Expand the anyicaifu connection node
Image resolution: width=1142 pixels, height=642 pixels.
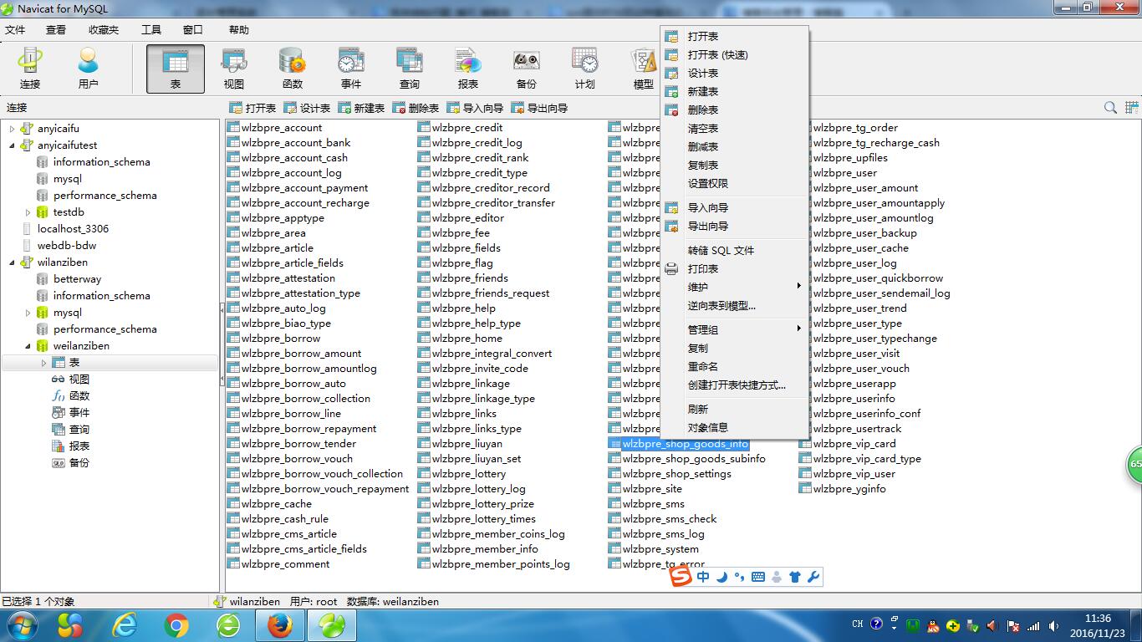point(12,129)
